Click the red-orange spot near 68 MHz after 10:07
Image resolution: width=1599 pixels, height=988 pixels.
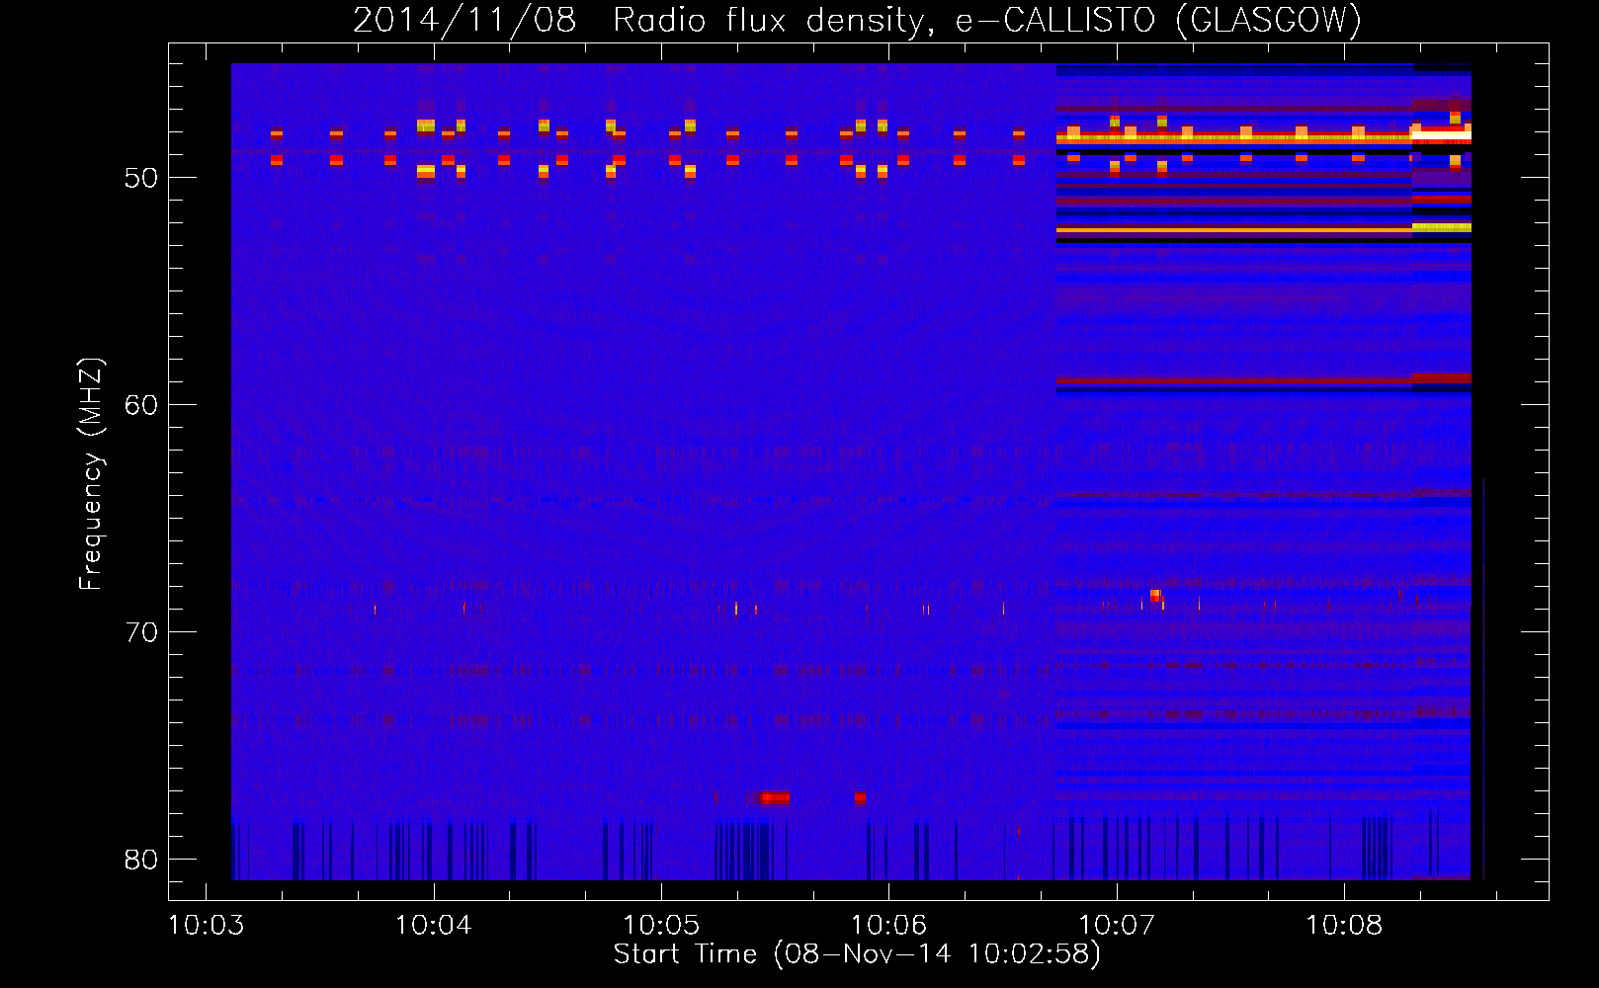(x=1155, y=596)
